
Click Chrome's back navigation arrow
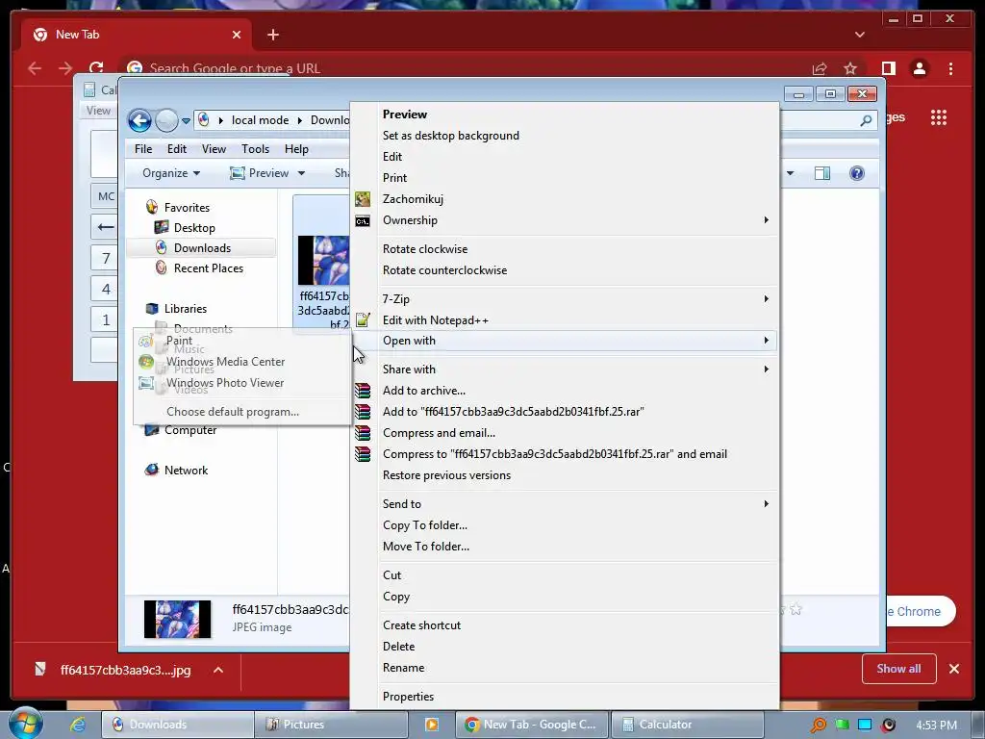36,68
